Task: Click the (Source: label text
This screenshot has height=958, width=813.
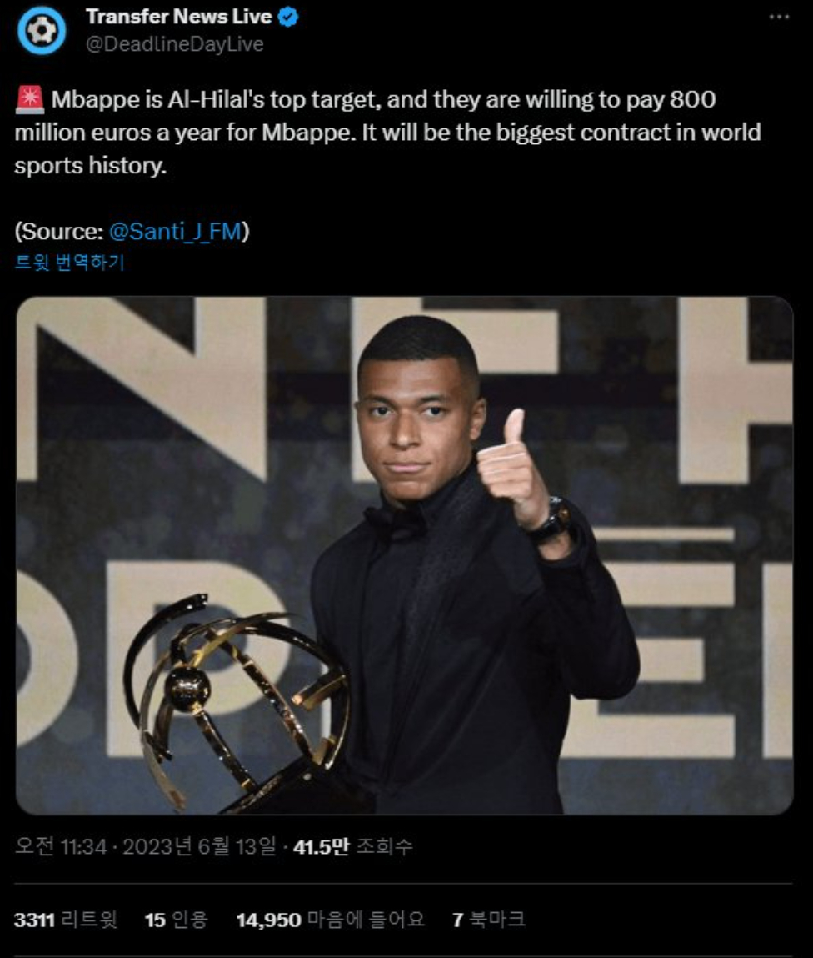Action: pyautogui.click(x=60, y=232)
